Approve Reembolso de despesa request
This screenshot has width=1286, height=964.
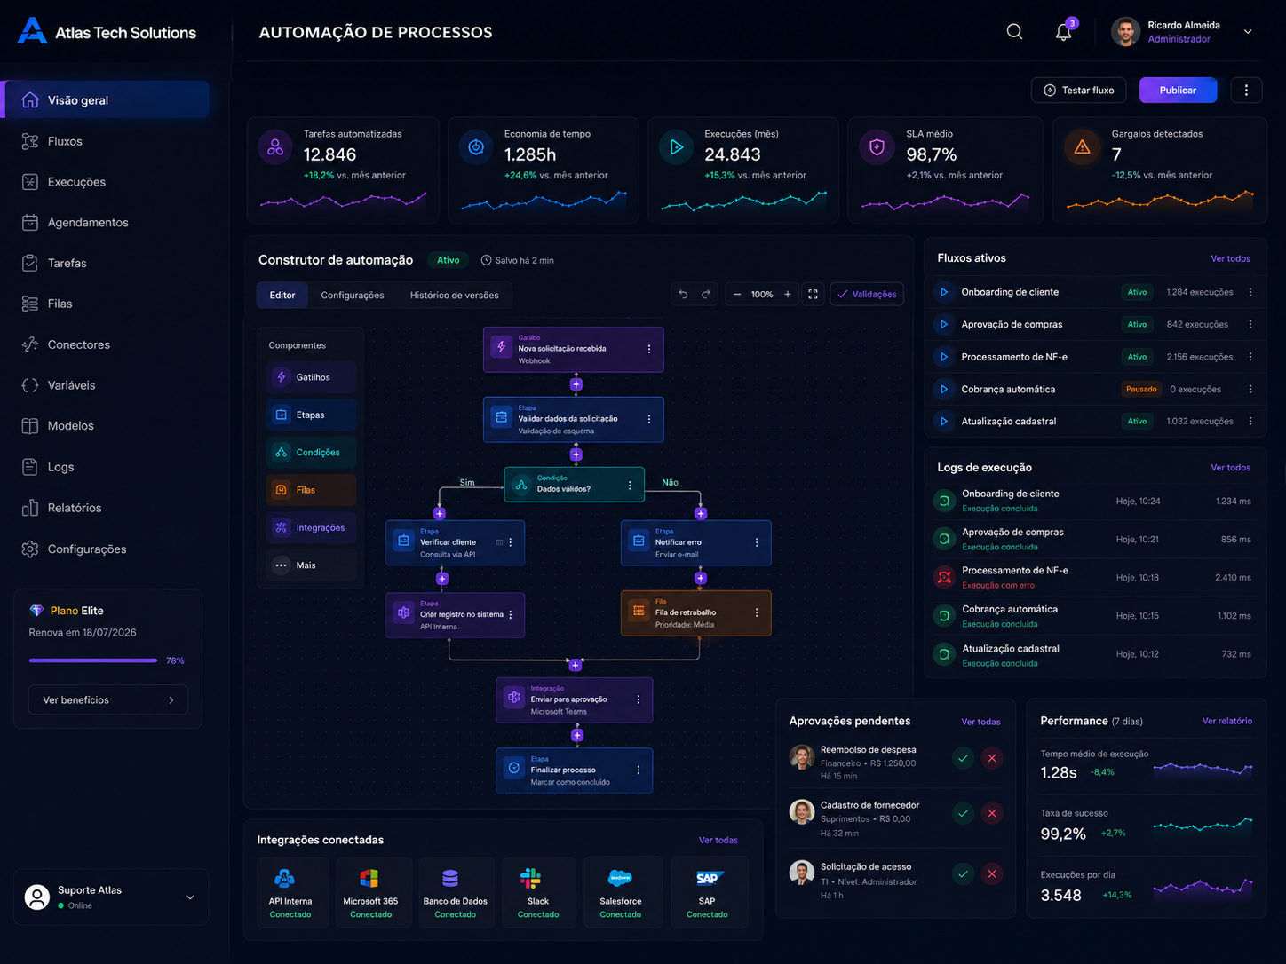(963, 758)
